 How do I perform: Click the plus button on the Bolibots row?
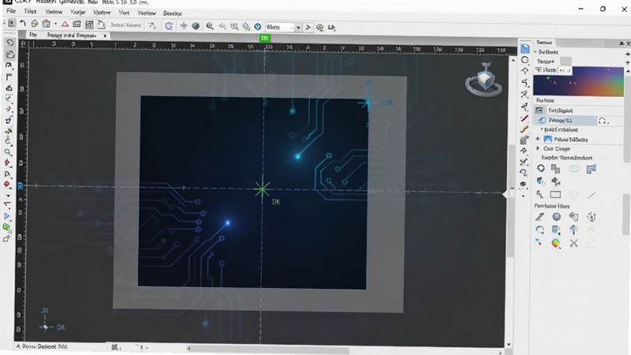(627, 54)
